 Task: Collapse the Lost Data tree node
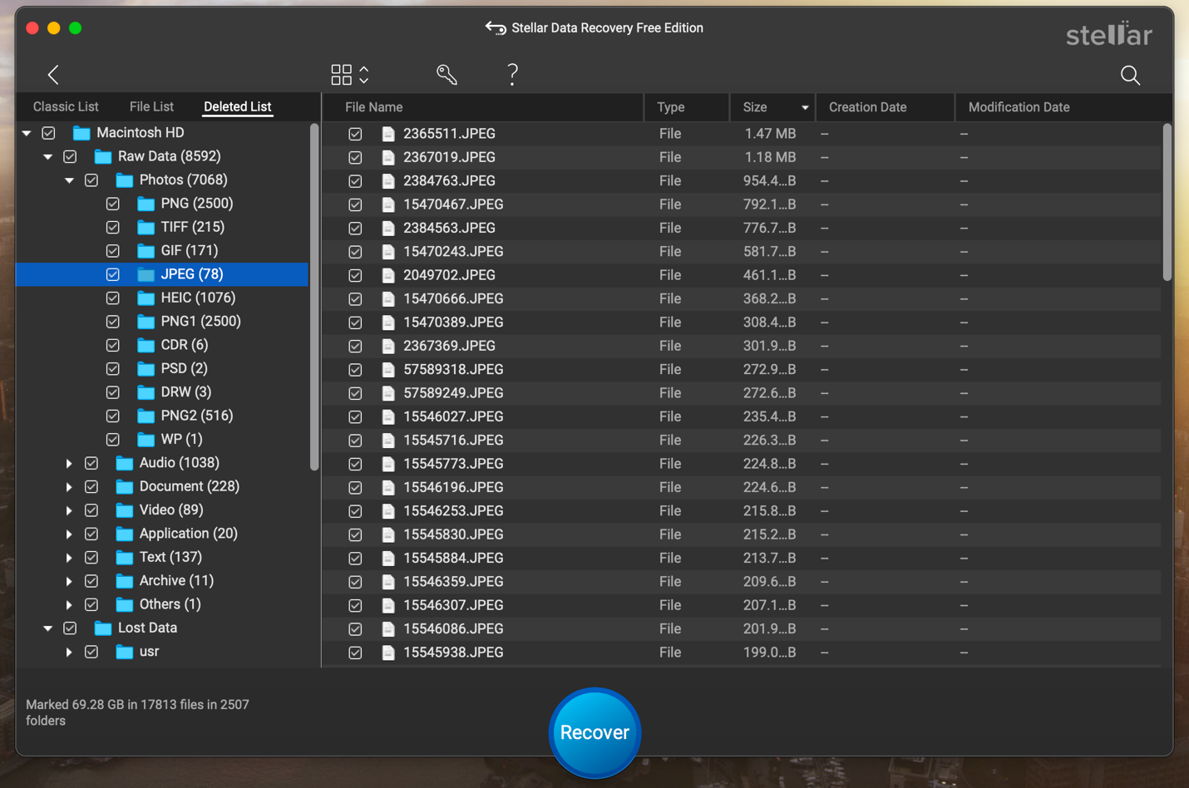(x=48, y=628)
